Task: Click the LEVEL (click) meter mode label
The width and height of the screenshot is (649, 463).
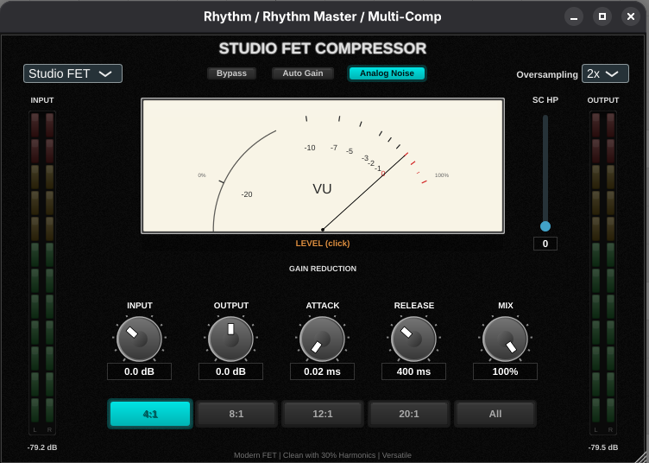Action: coord(322,244)
